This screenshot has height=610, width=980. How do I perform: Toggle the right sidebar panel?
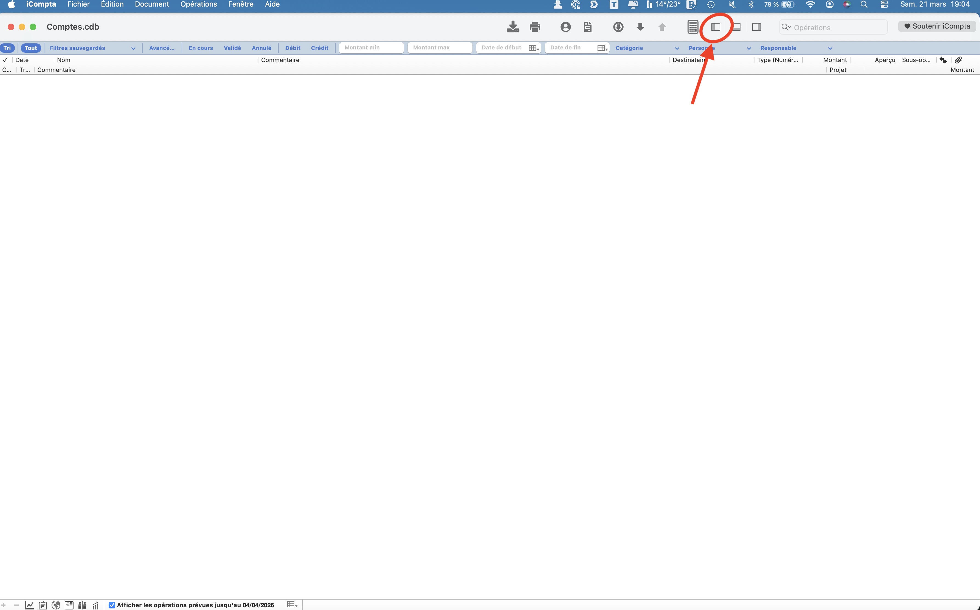(x=756, y=27)
